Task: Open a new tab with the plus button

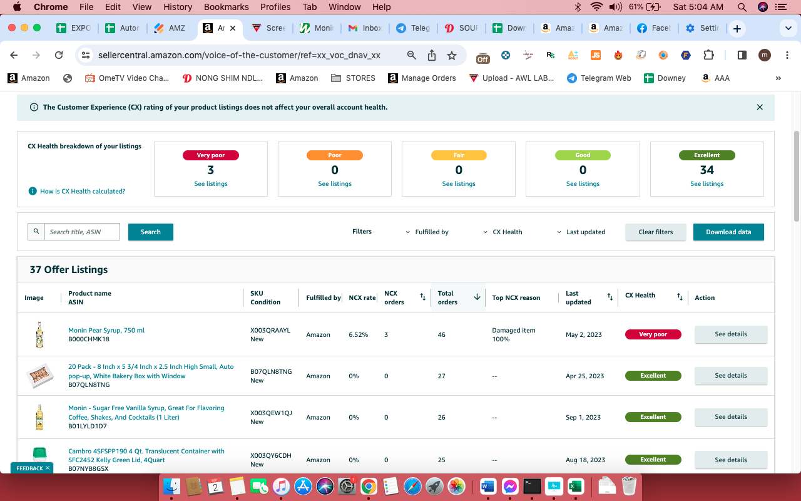Action: click(737, 28)
